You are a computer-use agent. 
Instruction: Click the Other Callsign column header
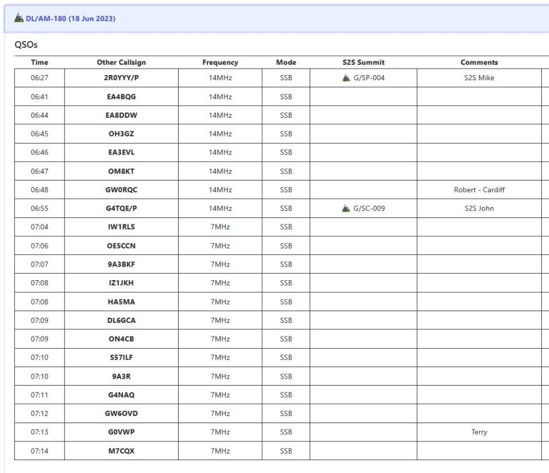click(x=121, y=62)
